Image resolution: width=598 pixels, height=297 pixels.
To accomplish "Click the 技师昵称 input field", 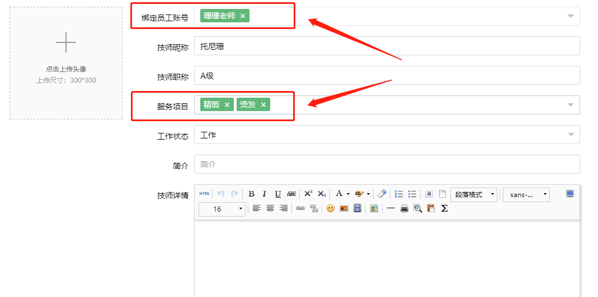I will tap(387, 46).
